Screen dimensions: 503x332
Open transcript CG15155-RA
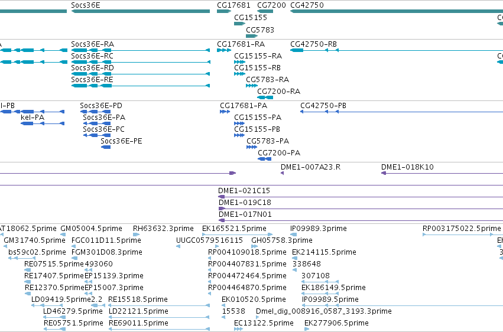(x=258, y=56)
